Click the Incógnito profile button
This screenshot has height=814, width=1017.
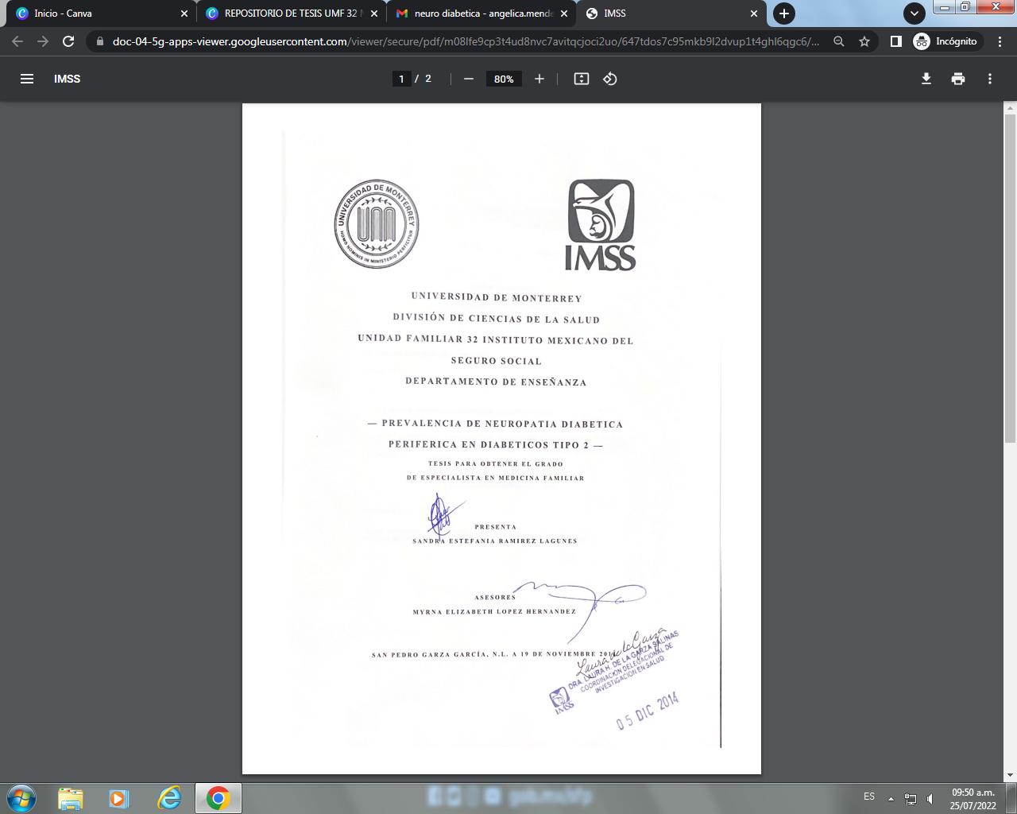click(946, 41)
